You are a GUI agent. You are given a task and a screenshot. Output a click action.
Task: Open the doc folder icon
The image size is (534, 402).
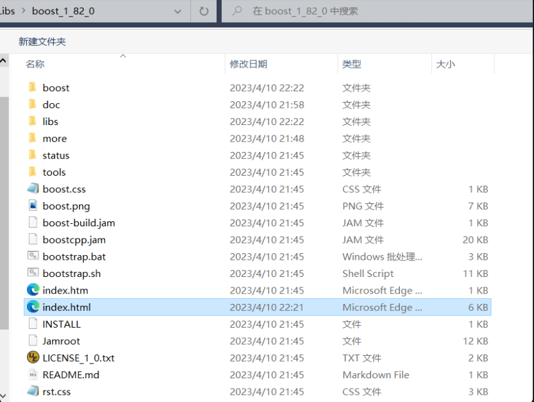33,105
